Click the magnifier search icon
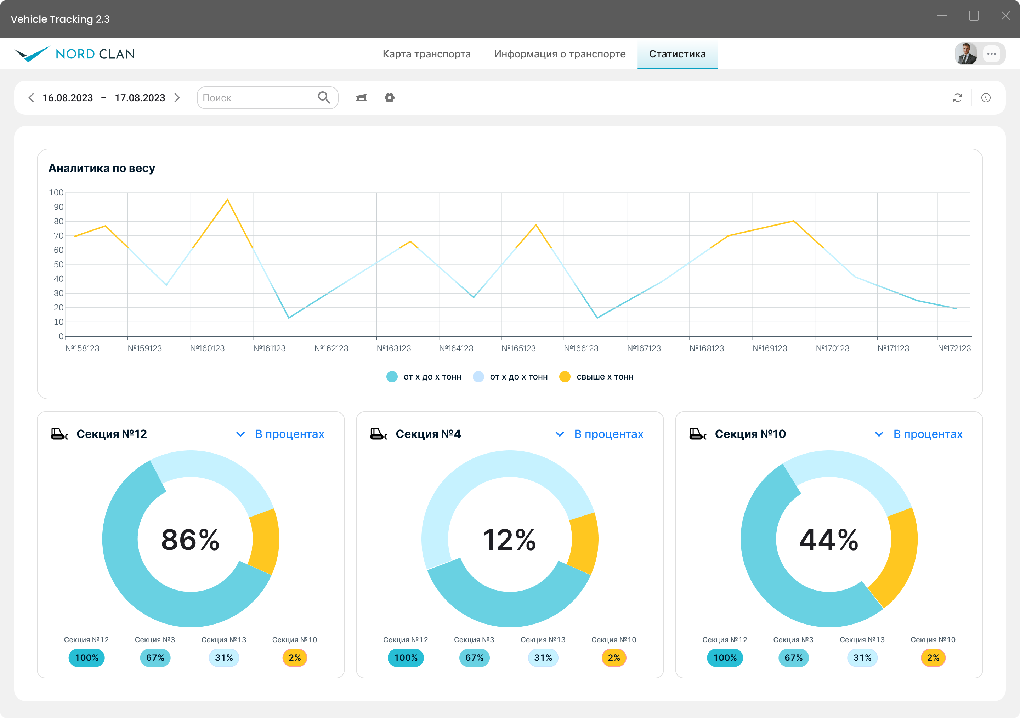Image resolution: width=1020 pixels, height=718 pixels. 324,97
